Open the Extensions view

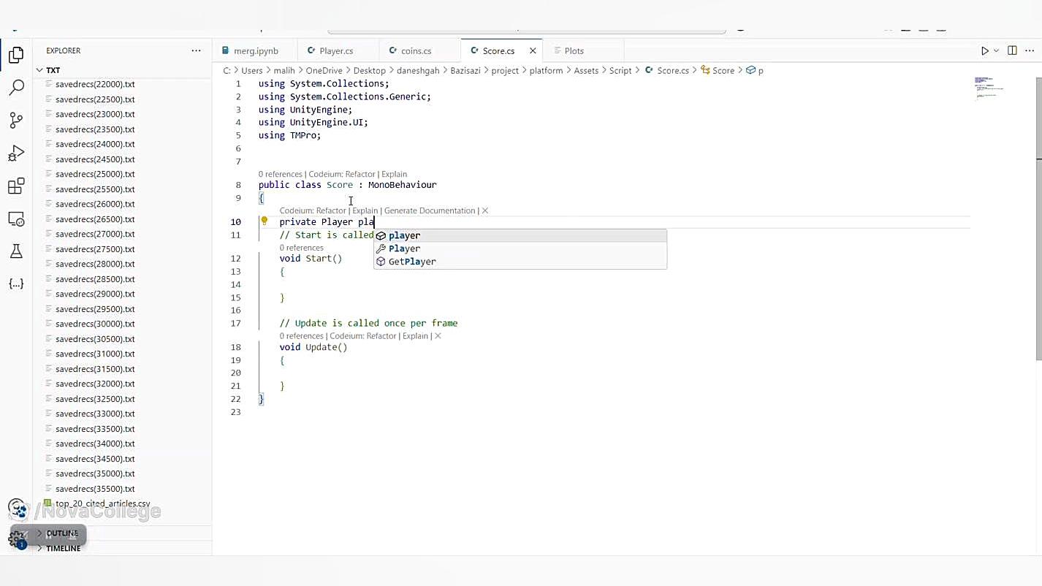[16, 186]
